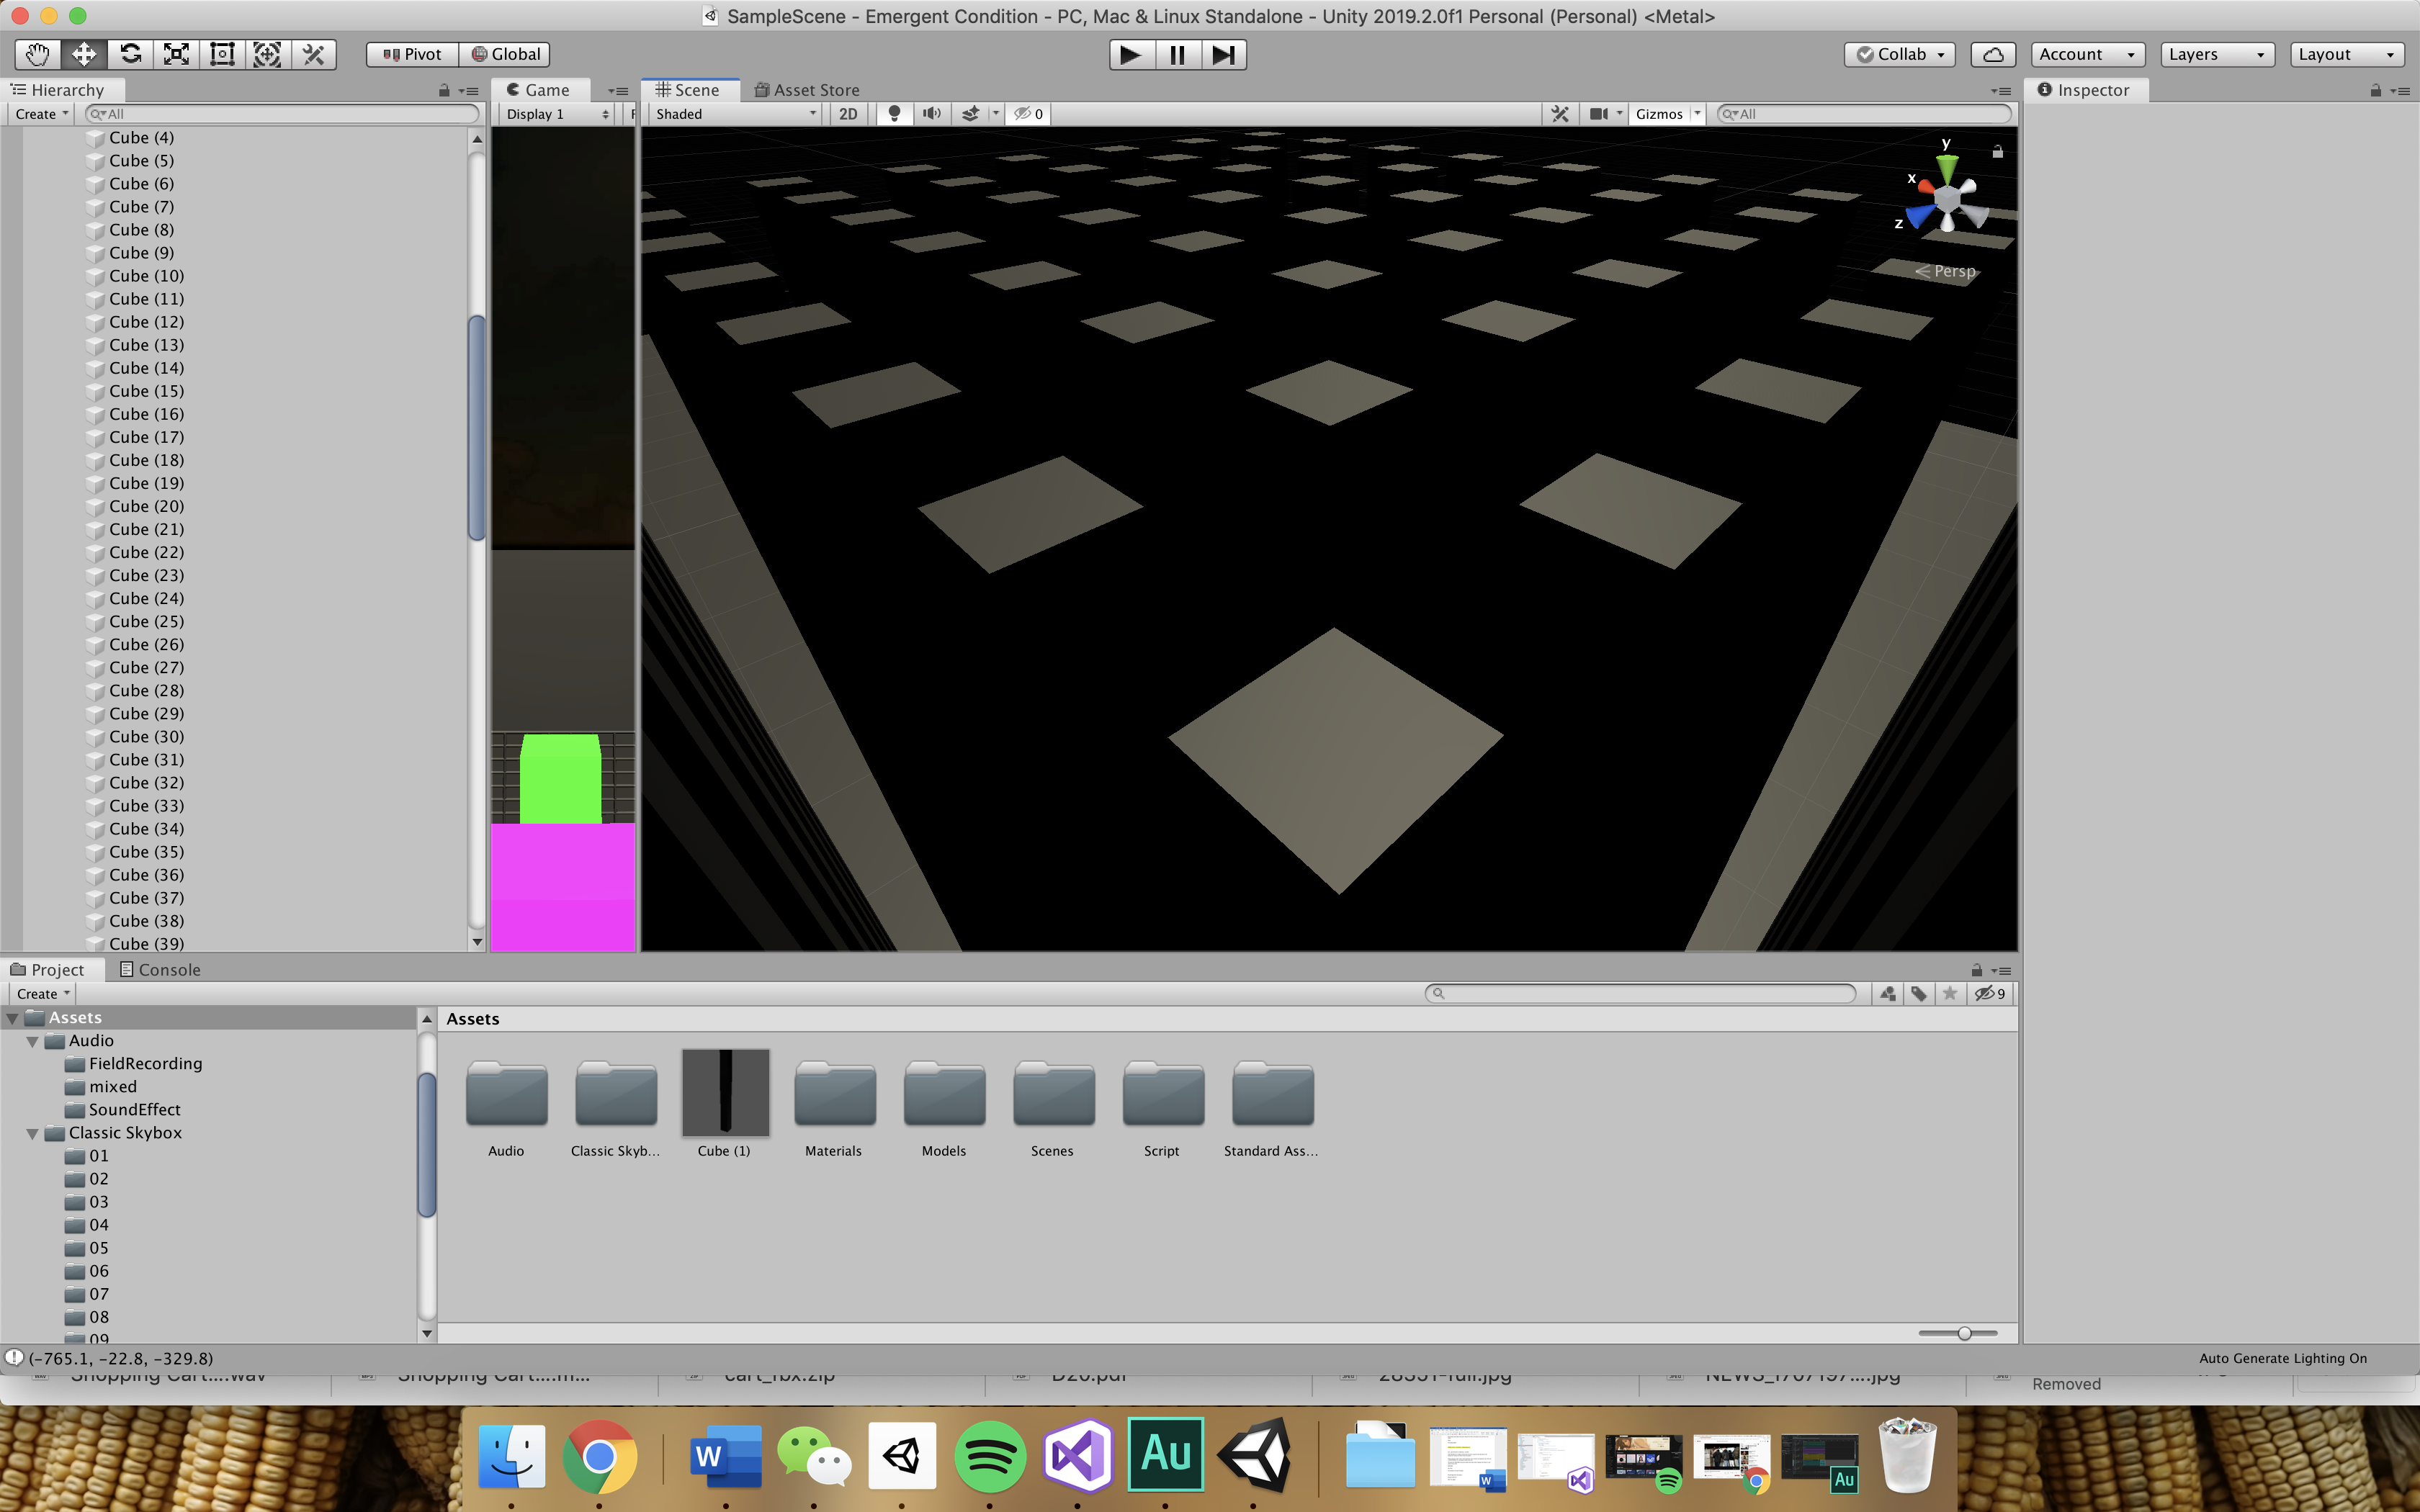This screenshot has height=1512, width=2420.
Task: Open the cloud Services button
Action: [1992, 54]
